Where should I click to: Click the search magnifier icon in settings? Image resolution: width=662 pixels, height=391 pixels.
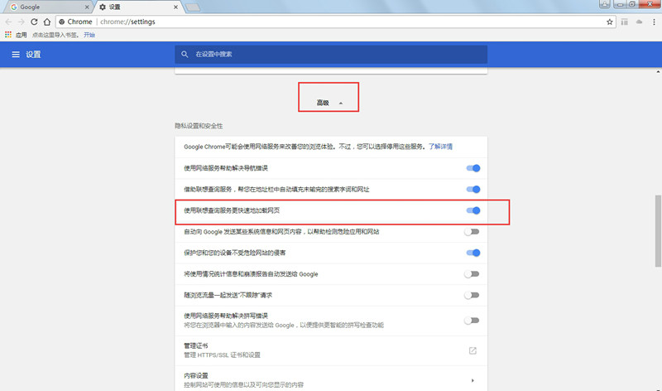(x=185, y=54)
